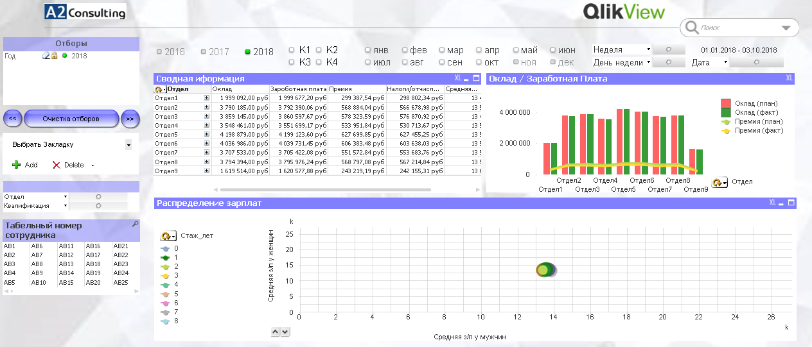Click the forward >> selection button
The image size is (812, 347).
coord(130,119)
